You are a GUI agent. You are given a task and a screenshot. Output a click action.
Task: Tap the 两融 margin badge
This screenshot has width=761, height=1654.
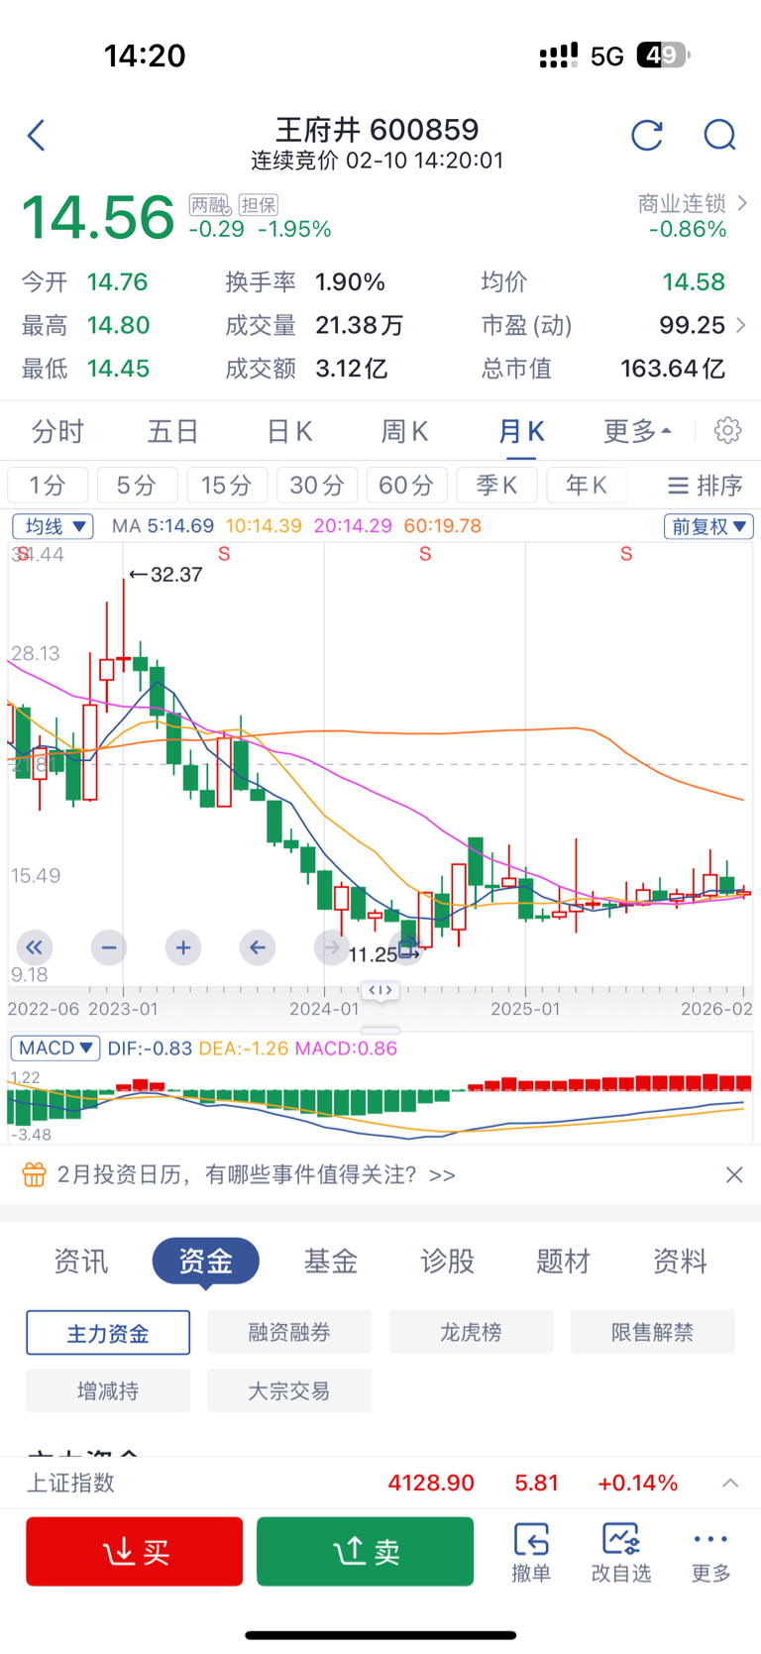pyautogui.click(x=209, y=205)
